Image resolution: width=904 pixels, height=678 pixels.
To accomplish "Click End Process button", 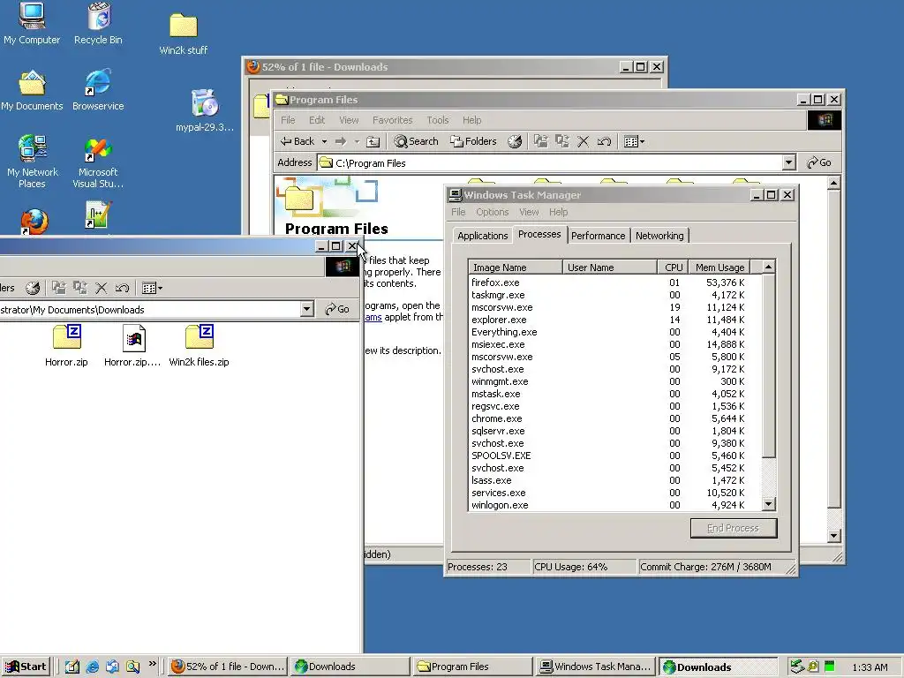I will (x=734, y=528).
